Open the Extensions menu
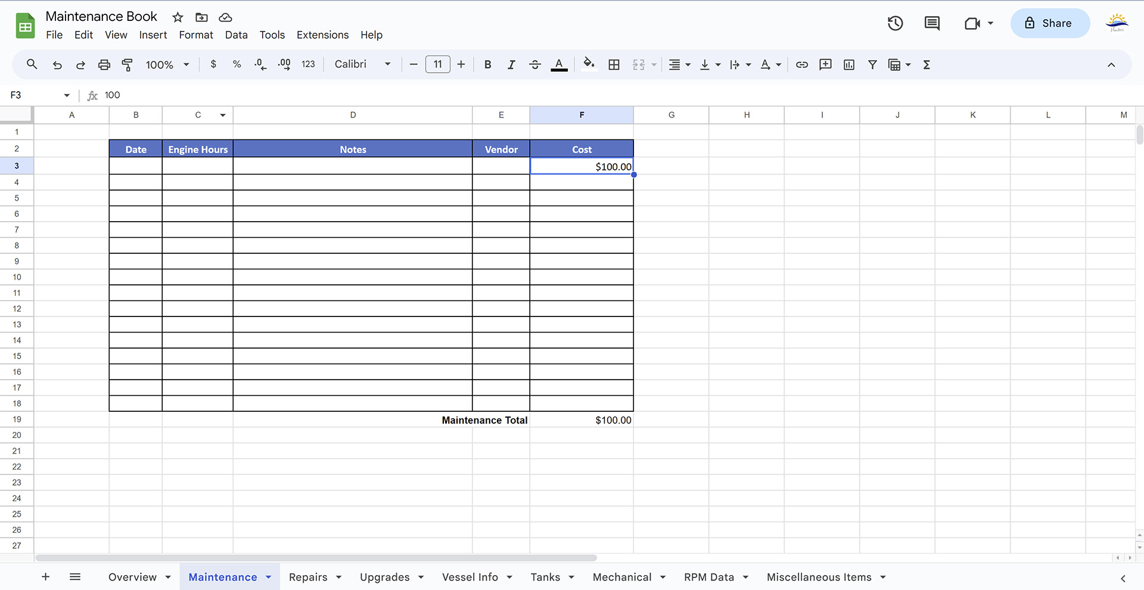1144x590 pixels. (322, 35)
